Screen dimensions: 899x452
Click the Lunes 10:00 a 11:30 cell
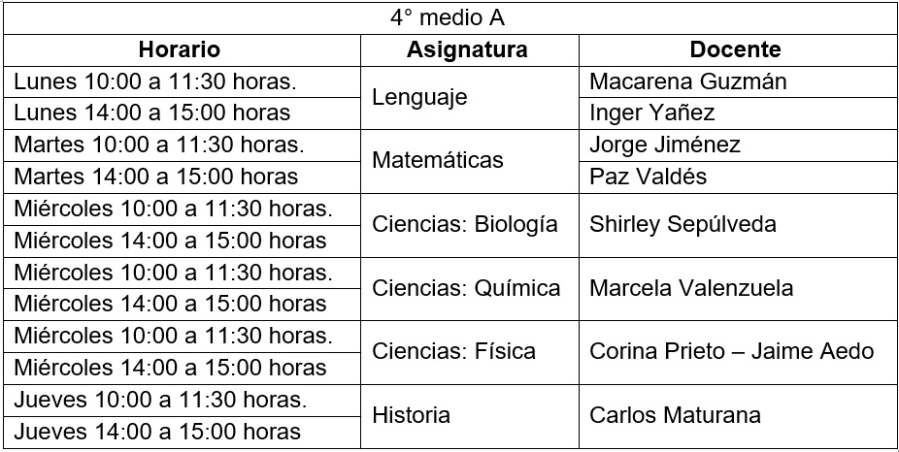pyautogui.click(x=156, y=81)
